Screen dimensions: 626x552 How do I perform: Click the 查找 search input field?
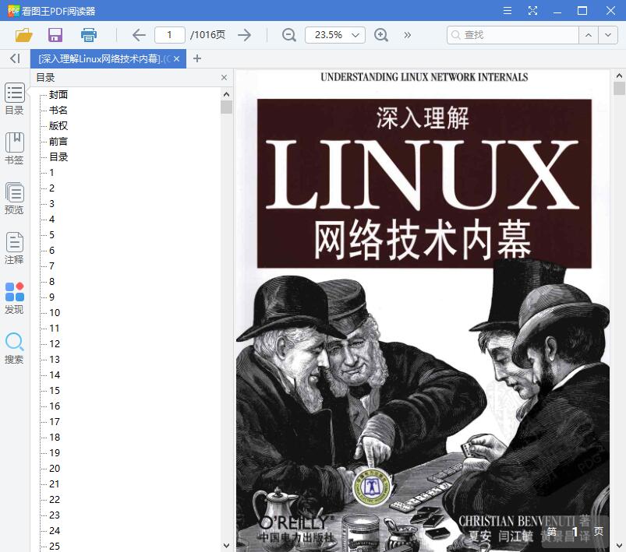click(x=513, y=35)
